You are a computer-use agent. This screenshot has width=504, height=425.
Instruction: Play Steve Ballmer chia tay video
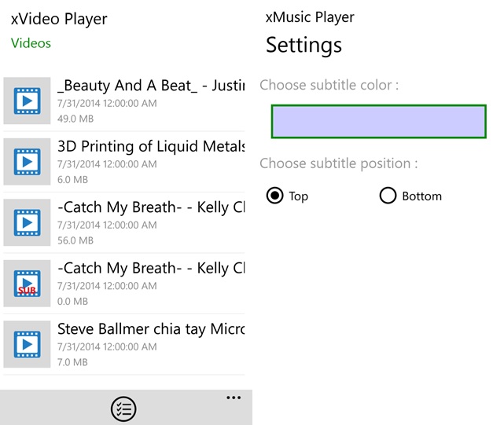click(151, 328)
